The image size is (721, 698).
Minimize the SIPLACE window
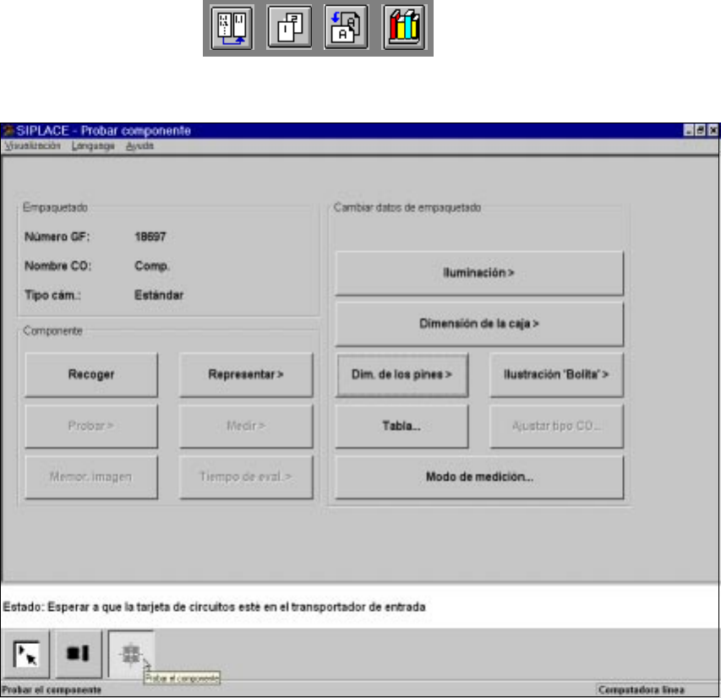coord(689,131)
